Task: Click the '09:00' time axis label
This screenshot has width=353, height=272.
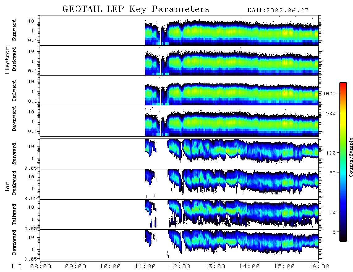Action: pos(76,267)
